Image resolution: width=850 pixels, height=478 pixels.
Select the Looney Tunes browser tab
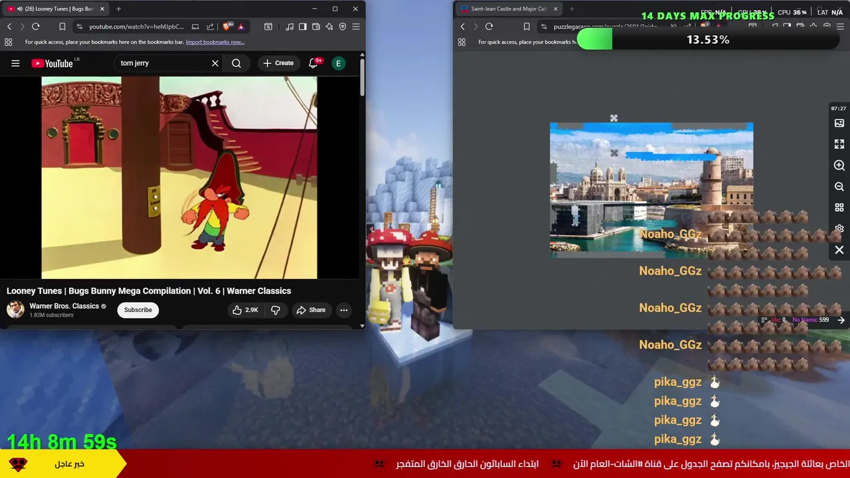pos(56,9)
